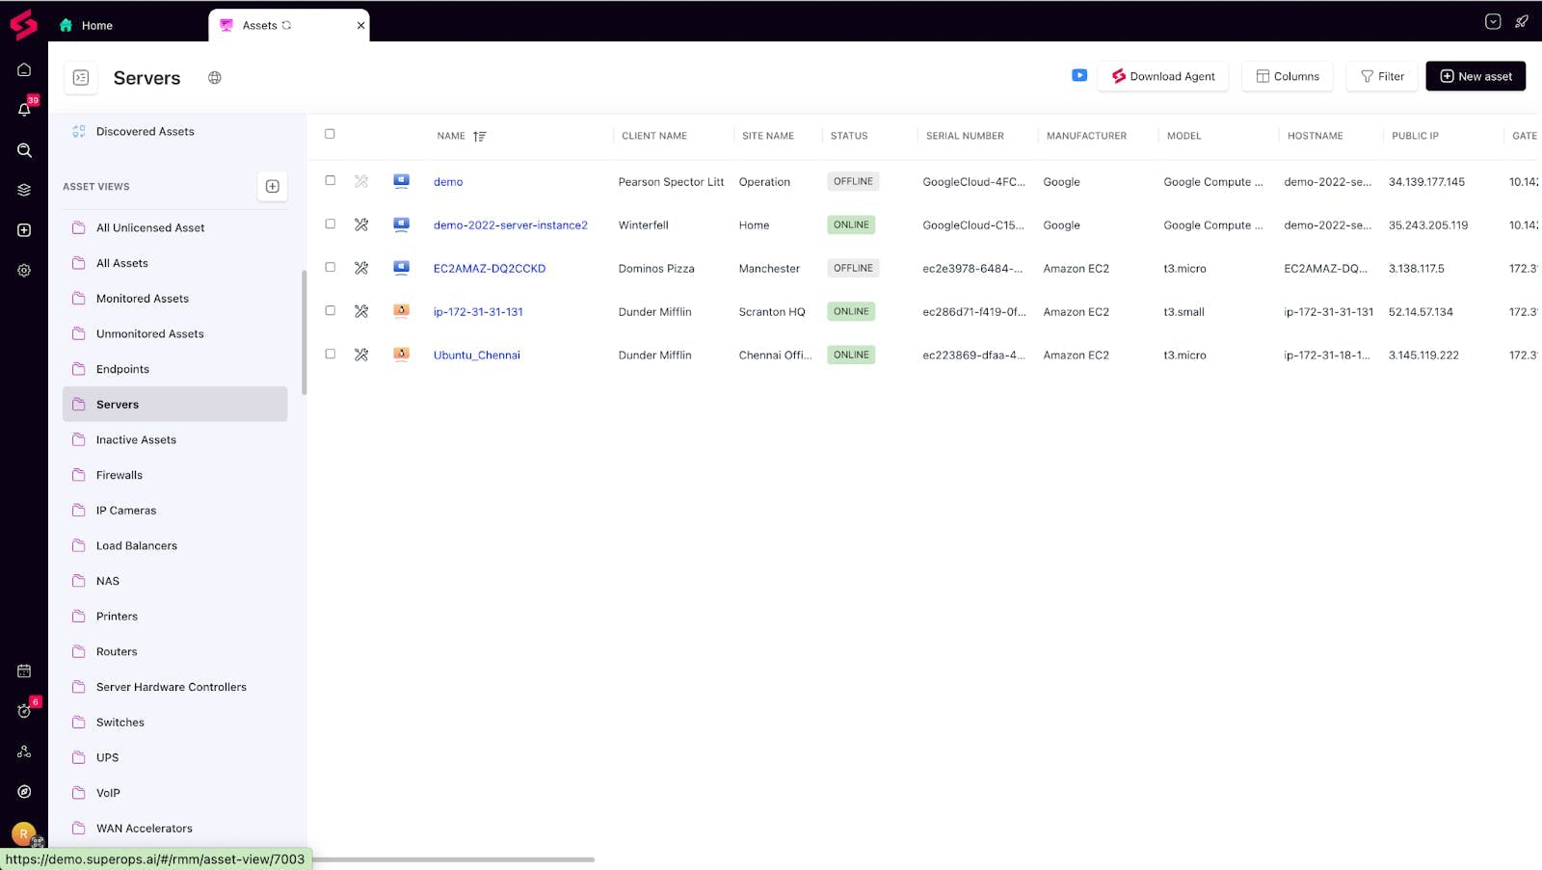Click the tools icon in the EC2AMAZ-DQ2CCKD row
Image resolution: width=1542 pixels, height=870 pixels.
coord(361,268)
